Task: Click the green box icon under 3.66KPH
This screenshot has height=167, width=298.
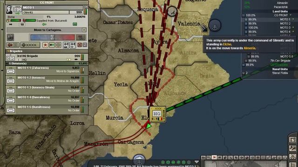Action: (75, 24)
